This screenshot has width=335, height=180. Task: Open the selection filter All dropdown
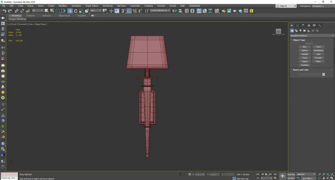click(x=38, y=11)
